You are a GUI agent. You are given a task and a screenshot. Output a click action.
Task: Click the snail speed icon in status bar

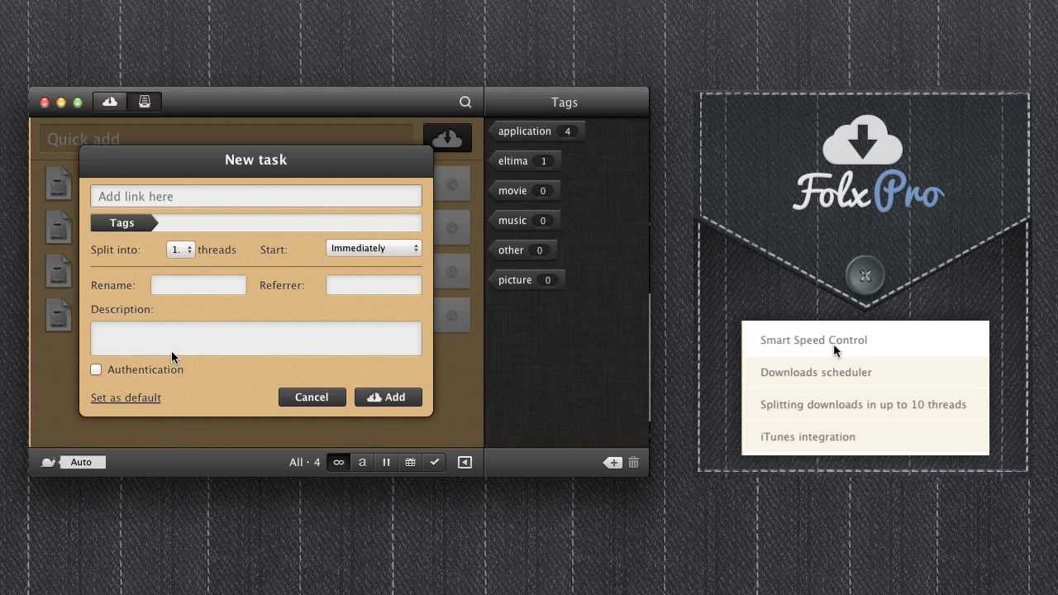tap(48, 462)
